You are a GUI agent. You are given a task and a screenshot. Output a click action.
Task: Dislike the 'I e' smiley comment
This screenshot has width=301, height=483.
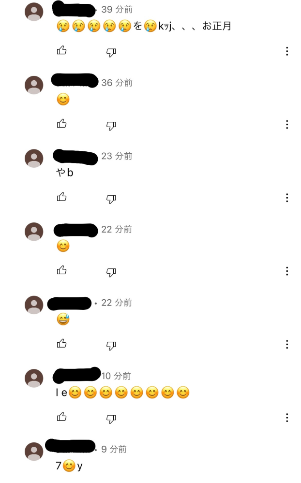point(111,419)
